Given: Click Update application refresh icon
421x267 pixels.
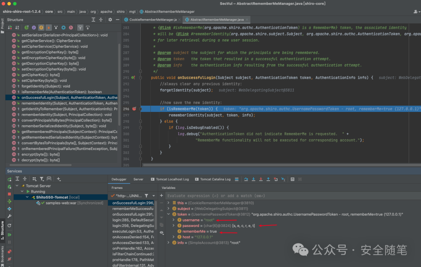Looking at the screenshot, I should [9, 225].
